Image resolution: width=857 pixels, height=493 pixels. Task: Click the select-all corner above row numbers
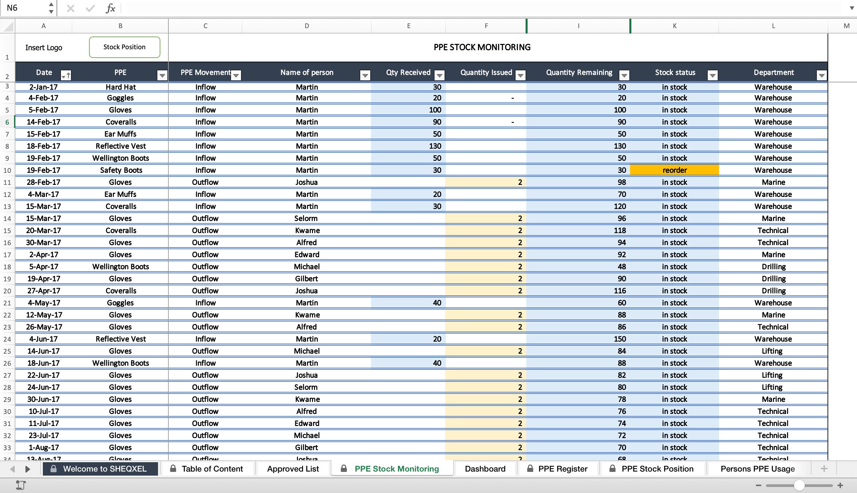pyautogui.click(x=8, y=26)
